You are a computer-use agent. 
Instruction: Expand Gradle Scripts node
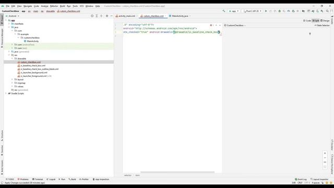(x=6, y=93)
